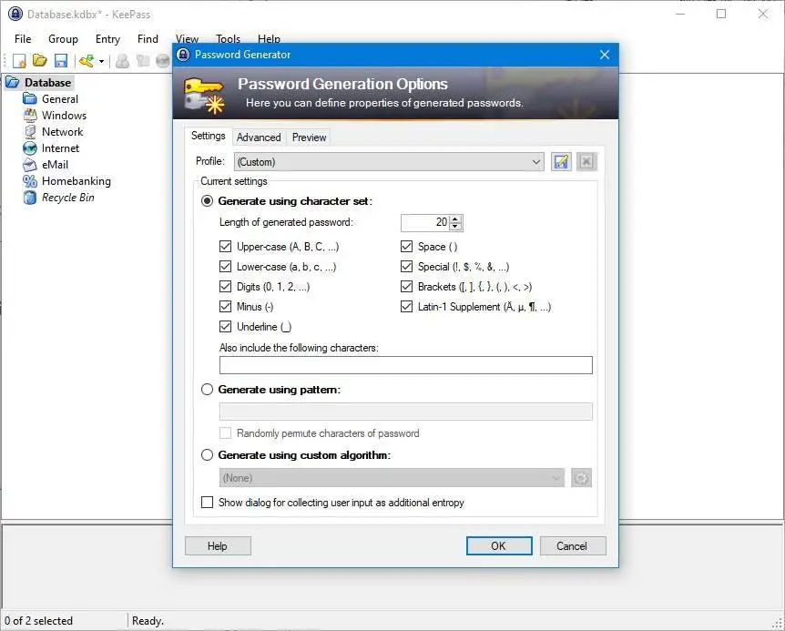Viewport: 785px width, 631px height.
Task: Click the "0 of 2 selected" status text
Action: (x=38, y=621)
